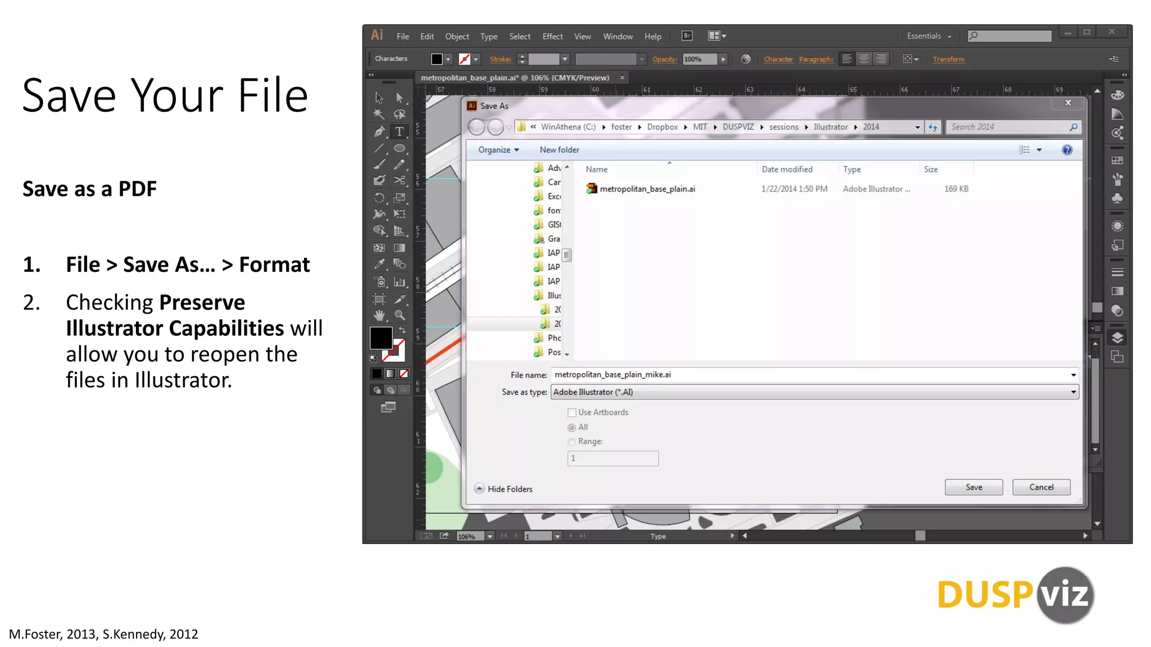Switch to the Gradient fill mode box

coord(390,373)
